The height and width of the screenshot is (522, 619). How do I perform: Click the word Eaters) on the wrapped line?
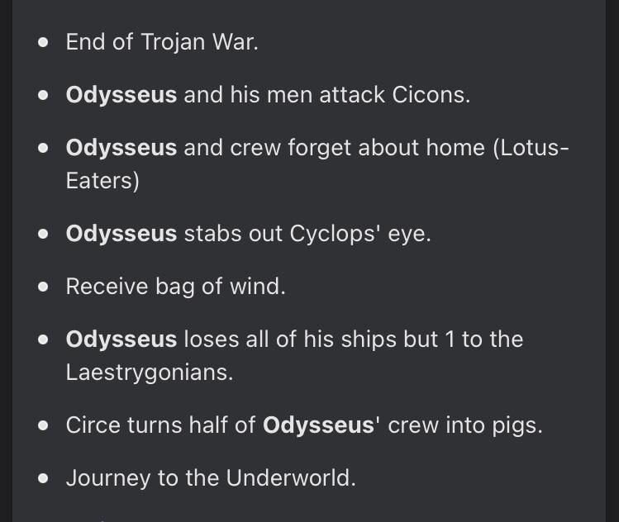click(x=102, y=181)
